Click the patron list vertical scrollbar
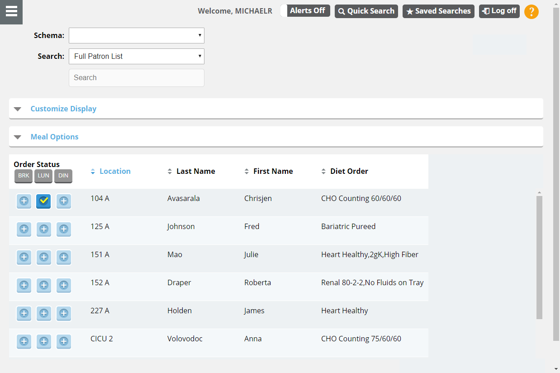 [539, 257]
